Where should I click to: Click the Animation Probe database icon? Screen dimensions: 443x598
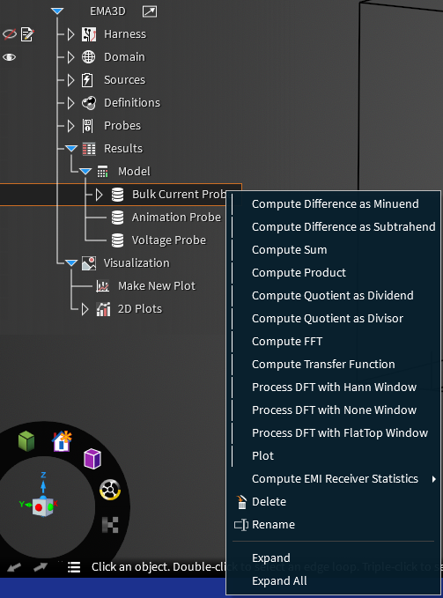117,218
